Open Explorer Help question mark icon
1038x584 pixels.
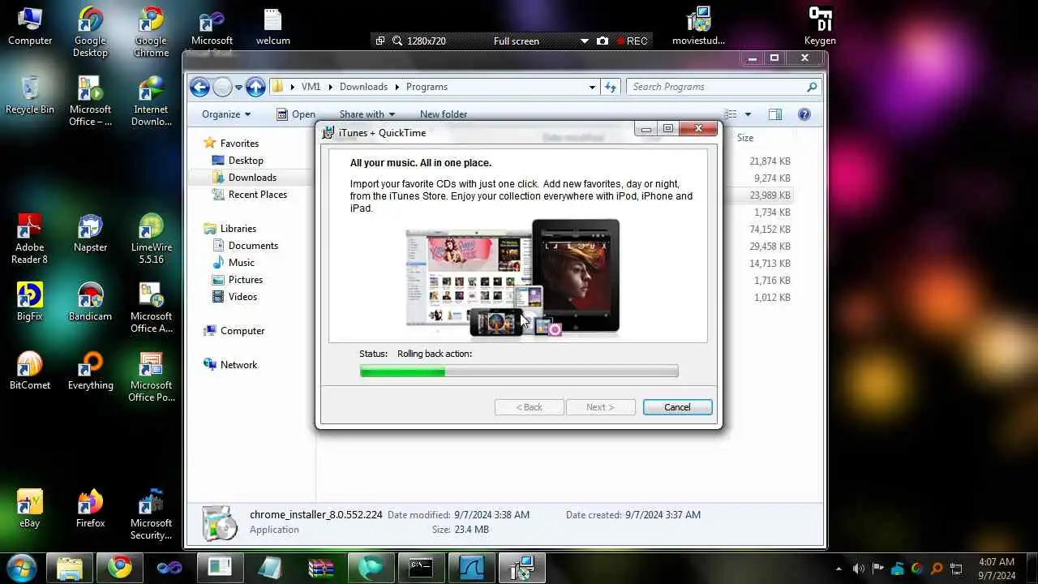804,114
